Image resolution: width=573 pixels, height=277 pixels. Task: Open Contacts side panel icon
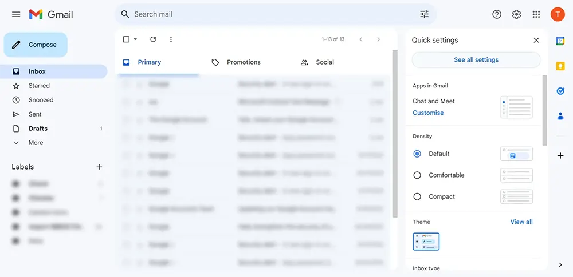(x=560, y=116)
